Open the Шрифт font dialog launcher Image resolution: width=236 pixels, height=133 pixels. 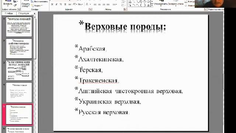point(90,9)
